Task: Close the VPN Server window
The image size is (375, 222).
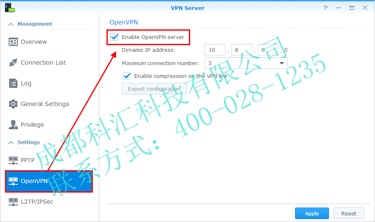Action: [365, 8]
